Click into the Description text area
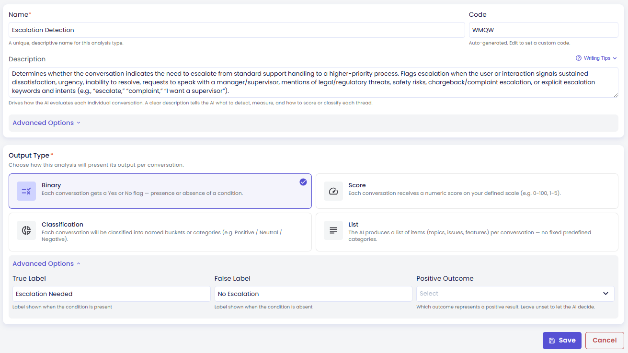628x353 pixels. click(x=313, y=82)
